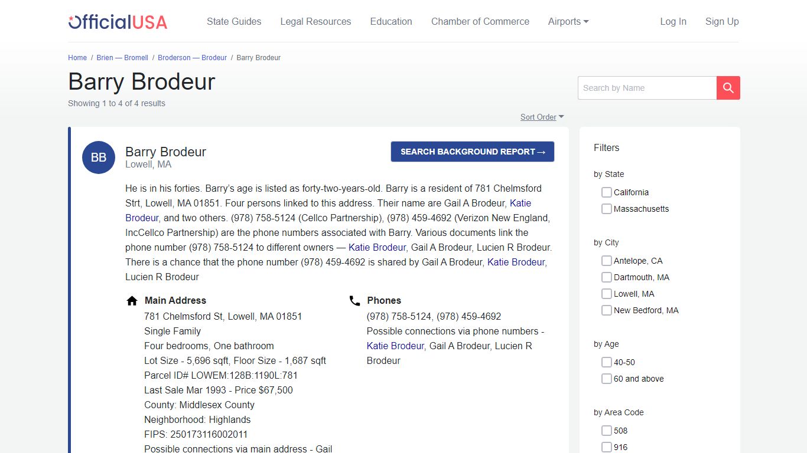Click FIPS: 250173116002011 text
Screen dimensions: 807x453
point(196,434)
